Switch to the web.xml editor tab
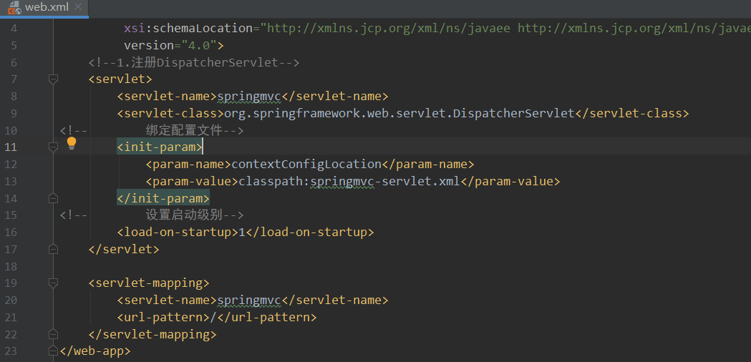 point(44,8)
